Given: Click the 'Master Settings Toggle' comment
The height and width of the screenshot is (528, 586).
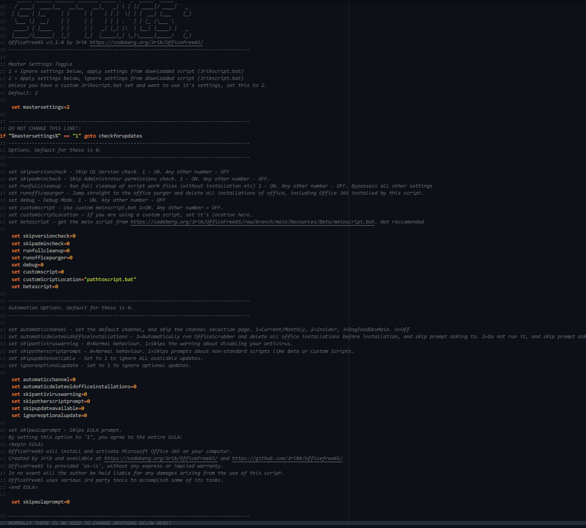Looking at the screenshot, I should click(x=40, y=64).
